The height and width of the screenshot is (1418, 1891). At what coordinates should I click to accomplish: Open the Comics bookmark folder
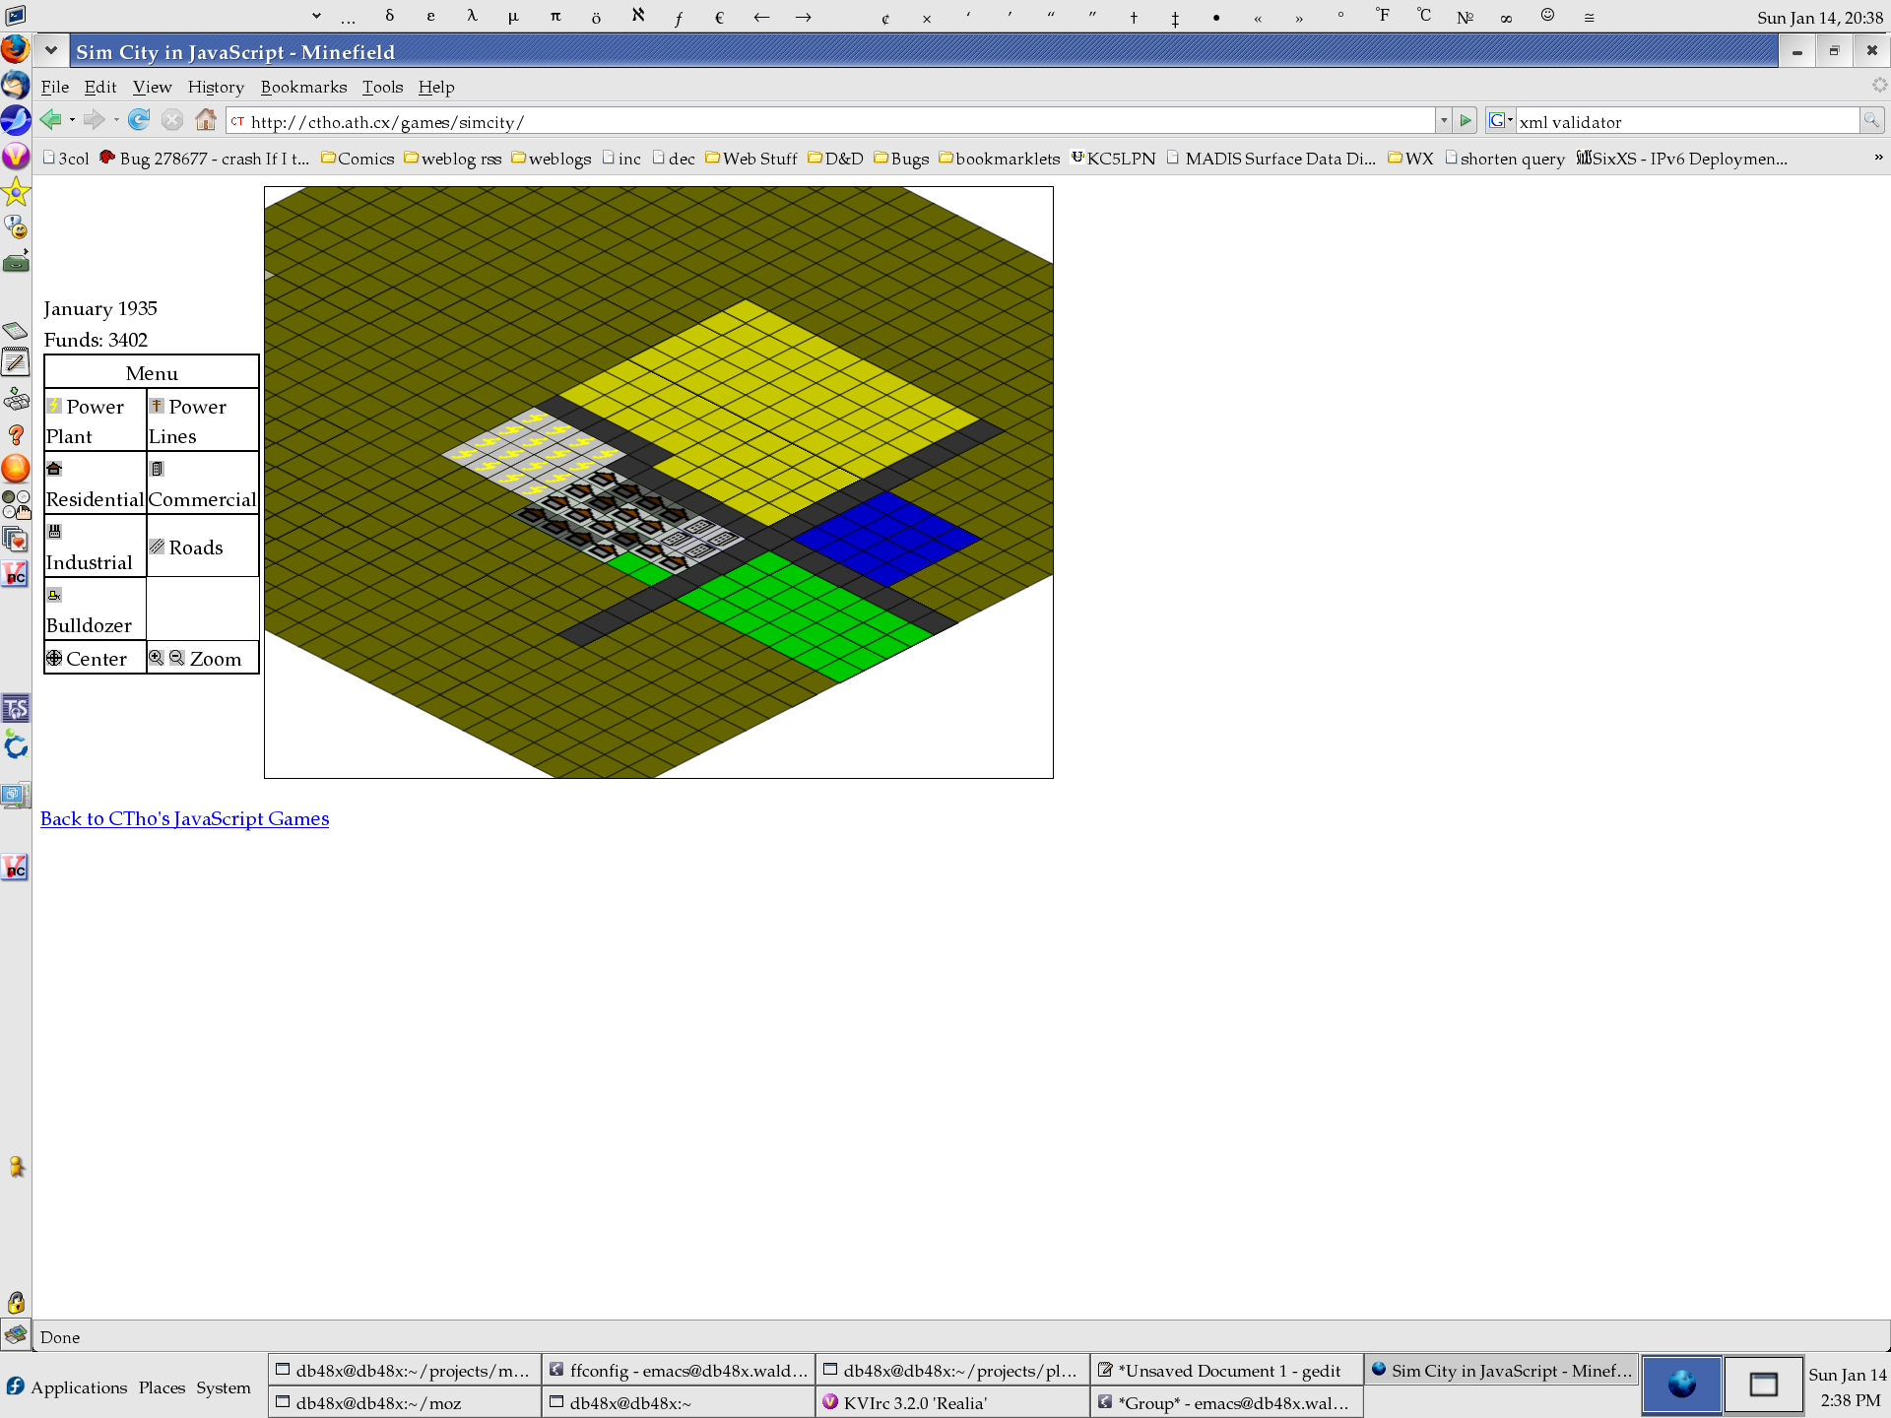(x=358, y=159)
